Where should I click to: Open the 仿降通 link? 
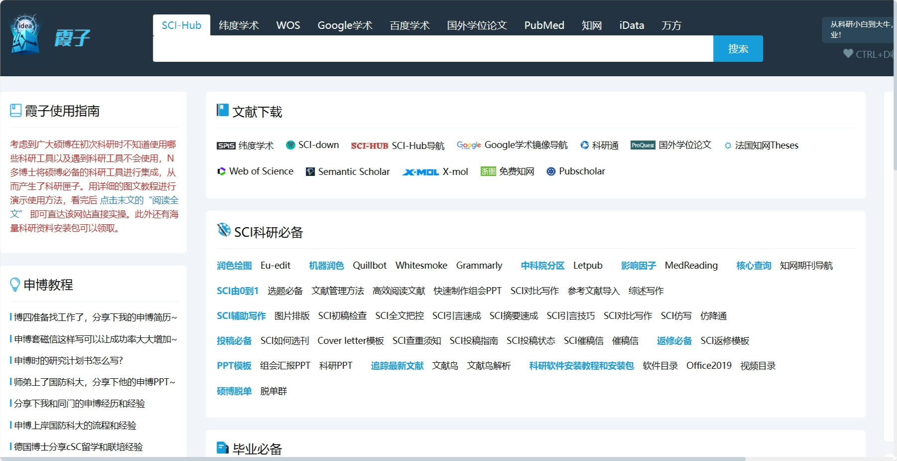coord(713,315)
